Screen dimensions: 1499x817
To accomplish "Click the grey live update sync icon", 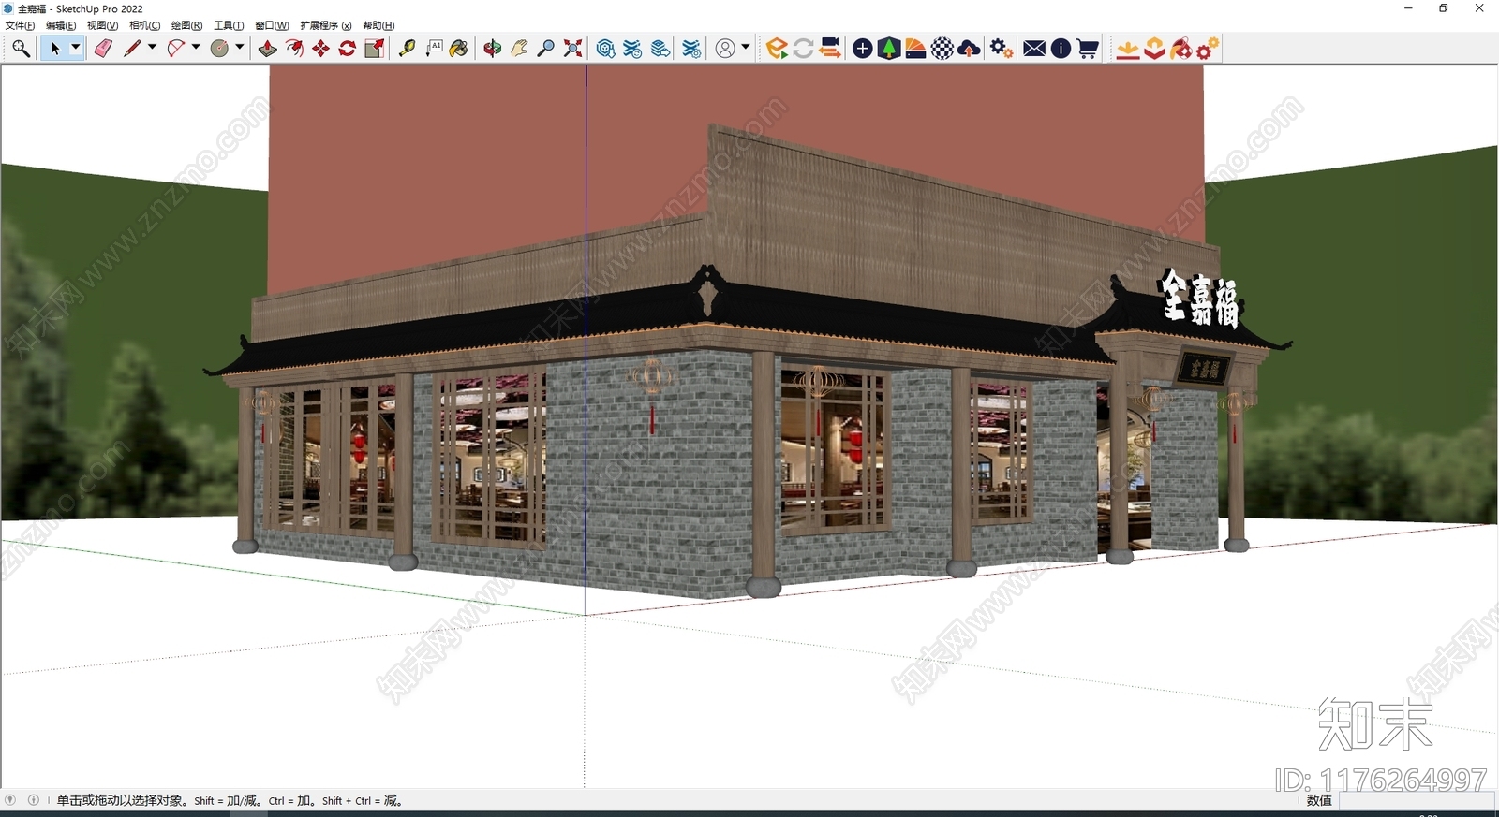I will (x=803, y=49).
